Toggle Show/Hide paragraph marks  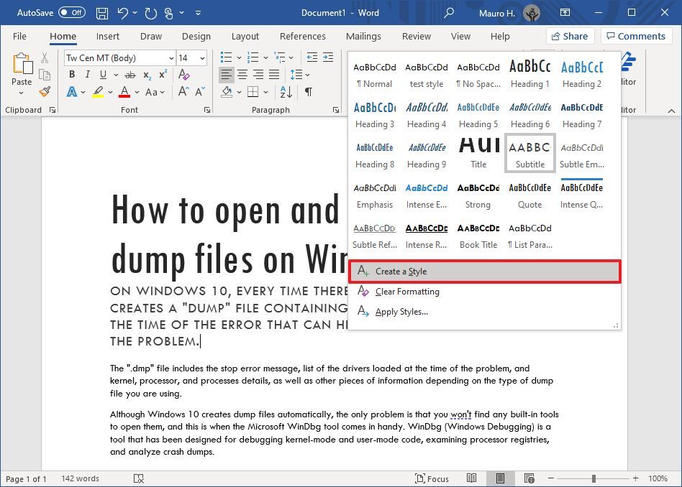pyautogui.click(x=308, y=92)
